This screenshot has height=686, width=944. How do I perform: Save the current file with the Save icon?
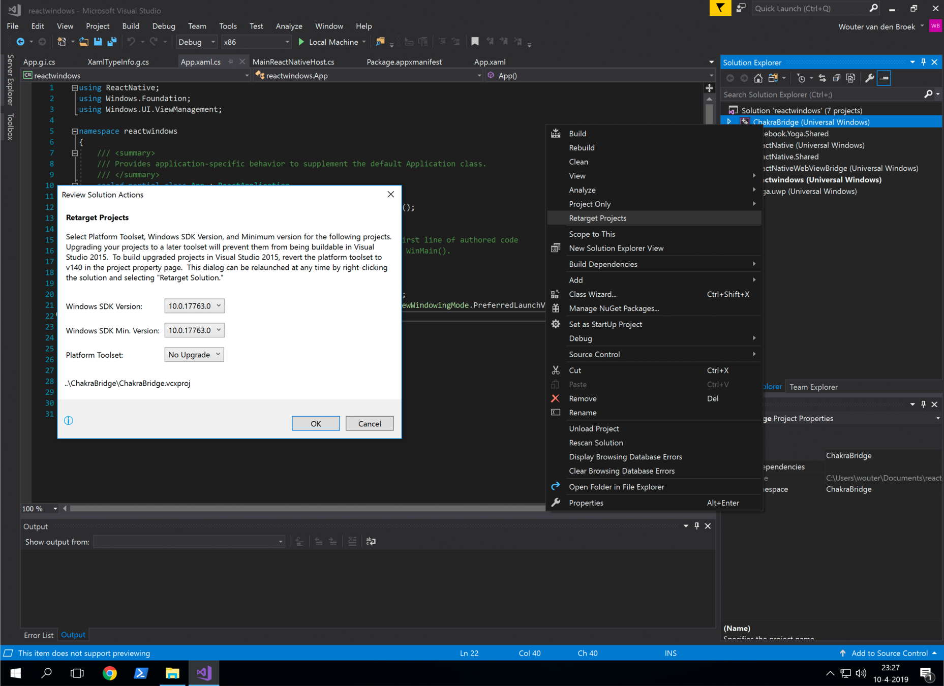[x=98, y=42]
